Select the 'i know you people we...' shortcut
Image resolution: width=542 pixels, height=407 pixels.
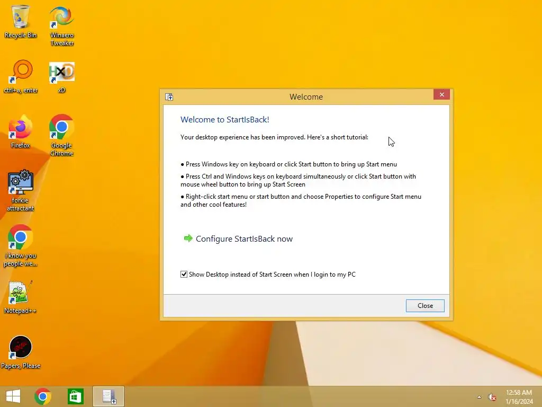click(21, 245)
